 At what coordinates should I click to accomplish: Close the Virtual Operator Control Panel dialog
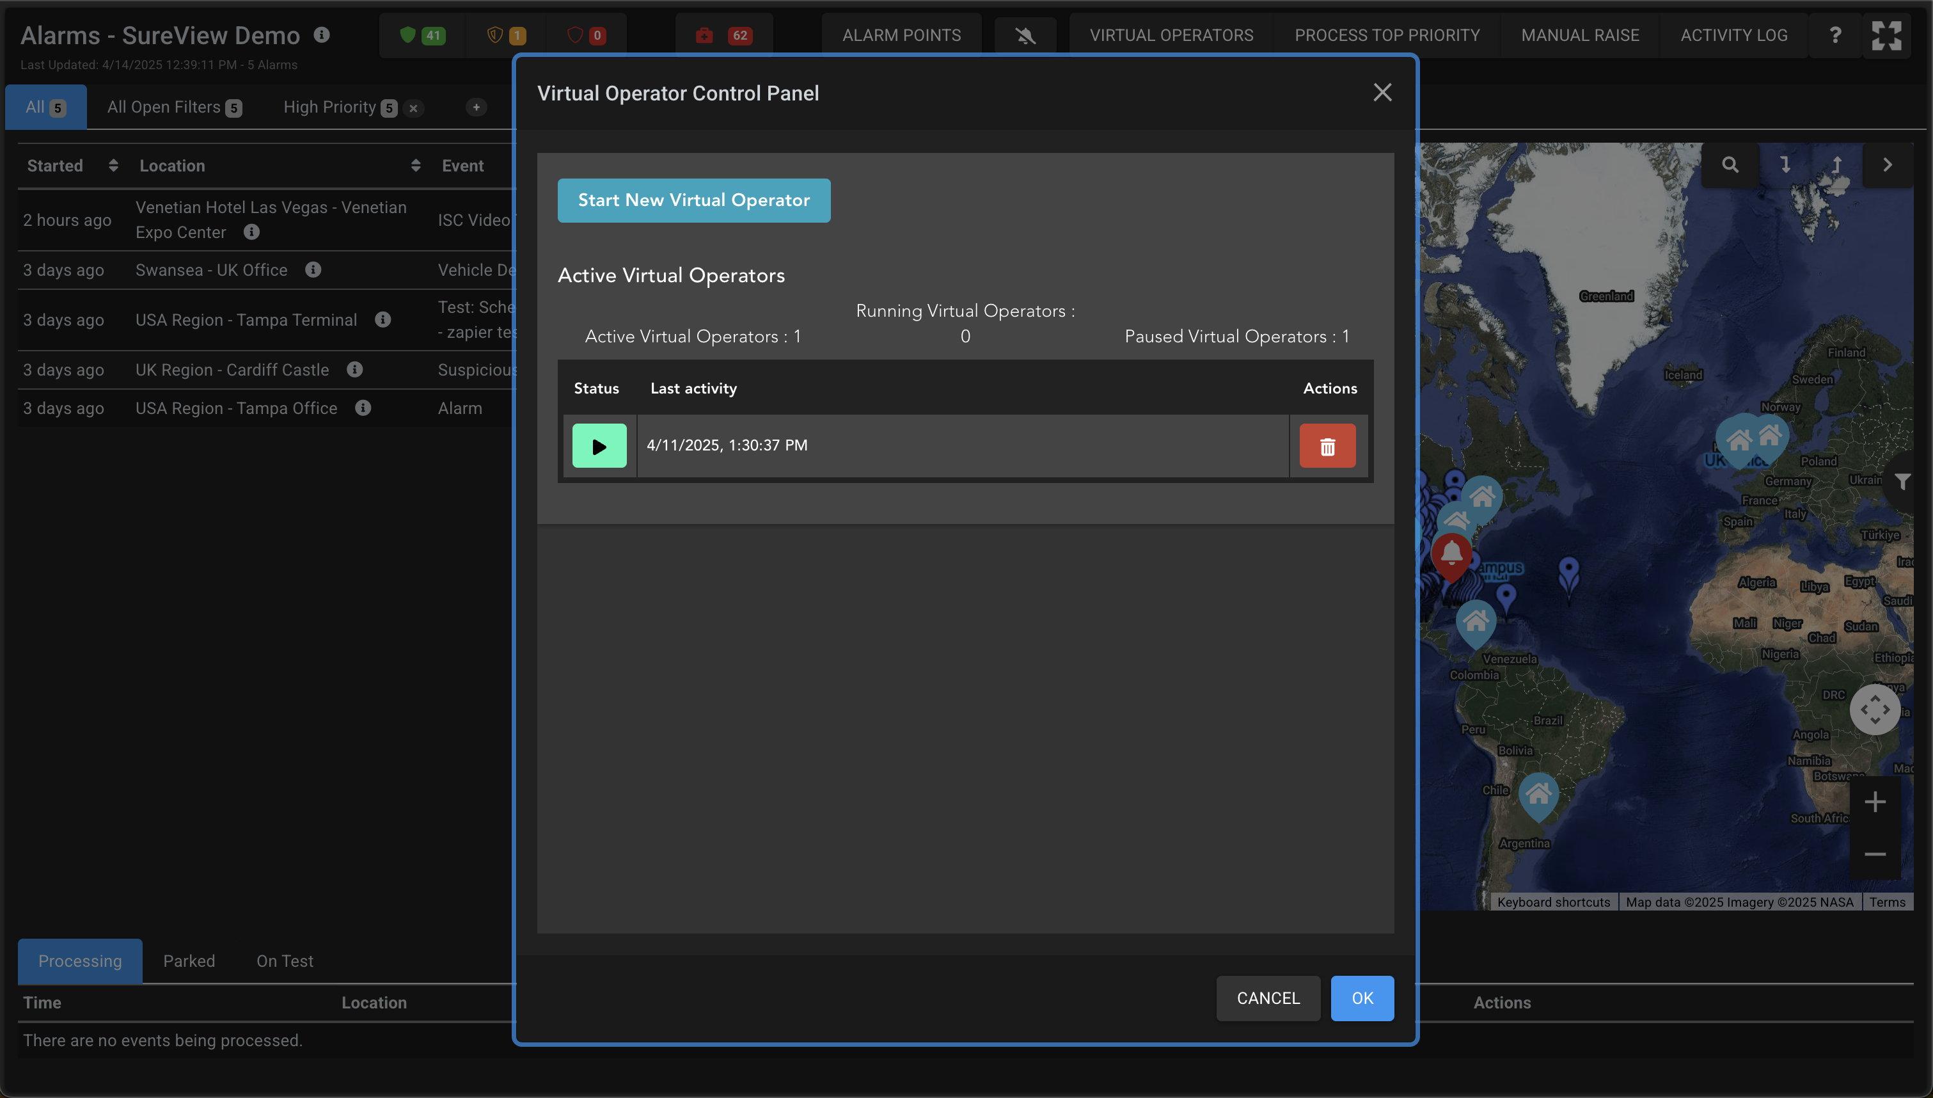pos(1382,92)
